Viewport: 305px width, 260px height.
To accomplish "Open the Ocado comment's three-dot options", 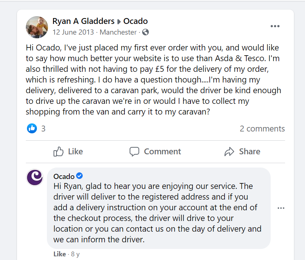I will coord(281,208).
